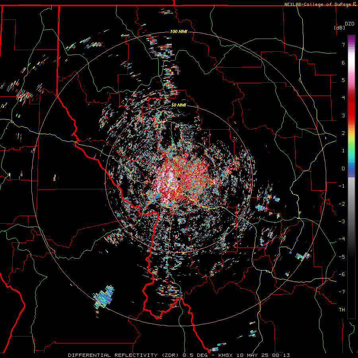Click the [dB] units label

point(340,28)
